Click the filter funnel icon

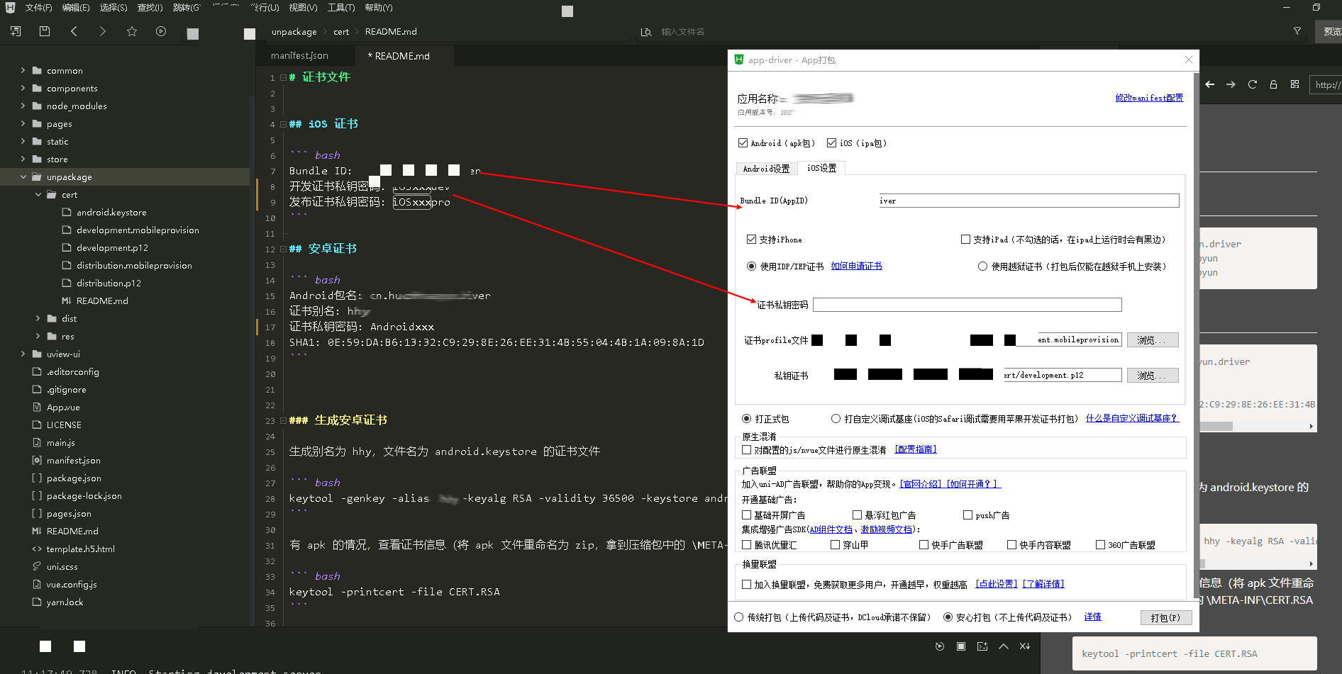tap(1297, 31)
